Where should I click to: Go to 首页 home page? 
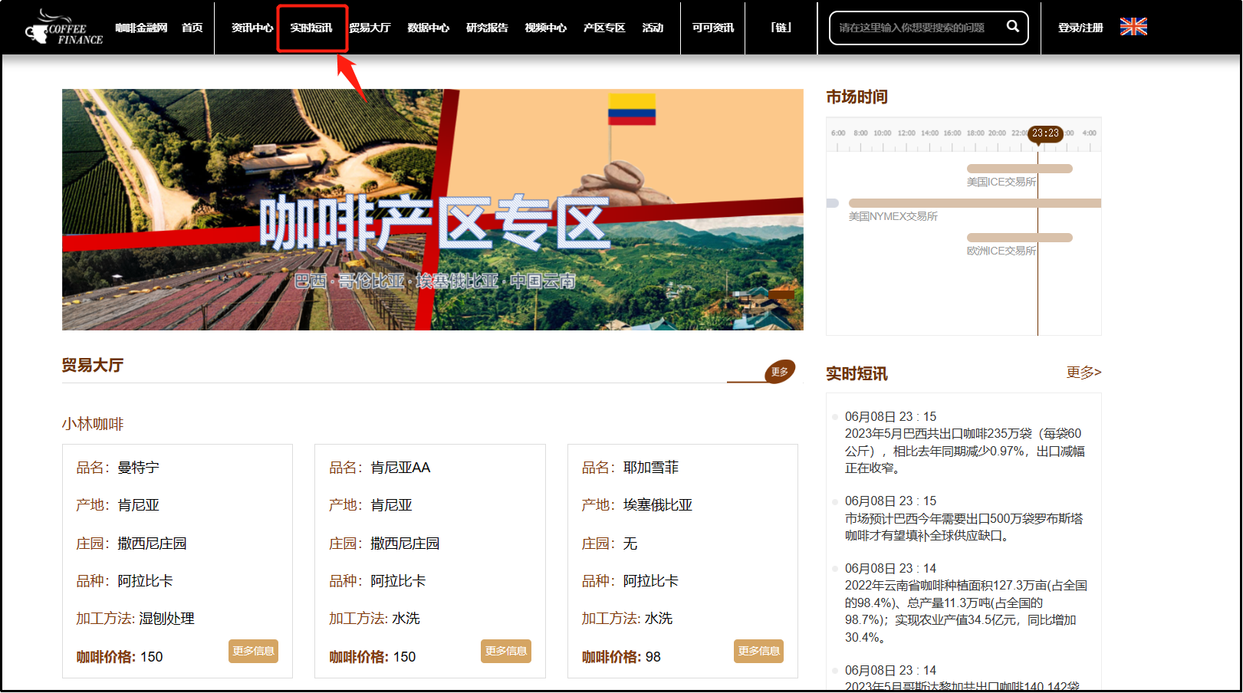click(x=192, y=28)
